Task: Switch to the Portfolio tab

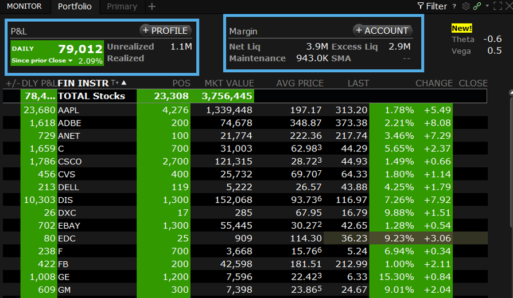Action: pos(75,7)
